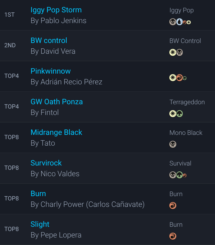
Task: Open the BW control deck link
Action: pos(49,41)
